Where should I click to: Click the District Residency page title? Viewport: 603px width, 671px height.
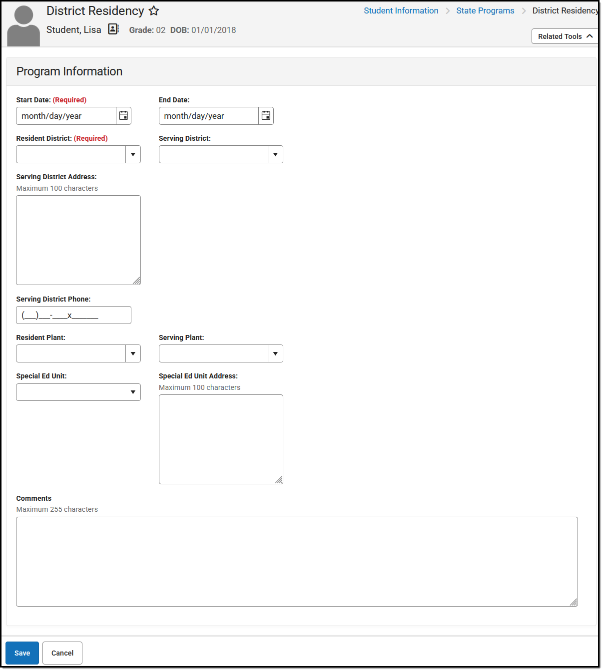pos(94,10)
